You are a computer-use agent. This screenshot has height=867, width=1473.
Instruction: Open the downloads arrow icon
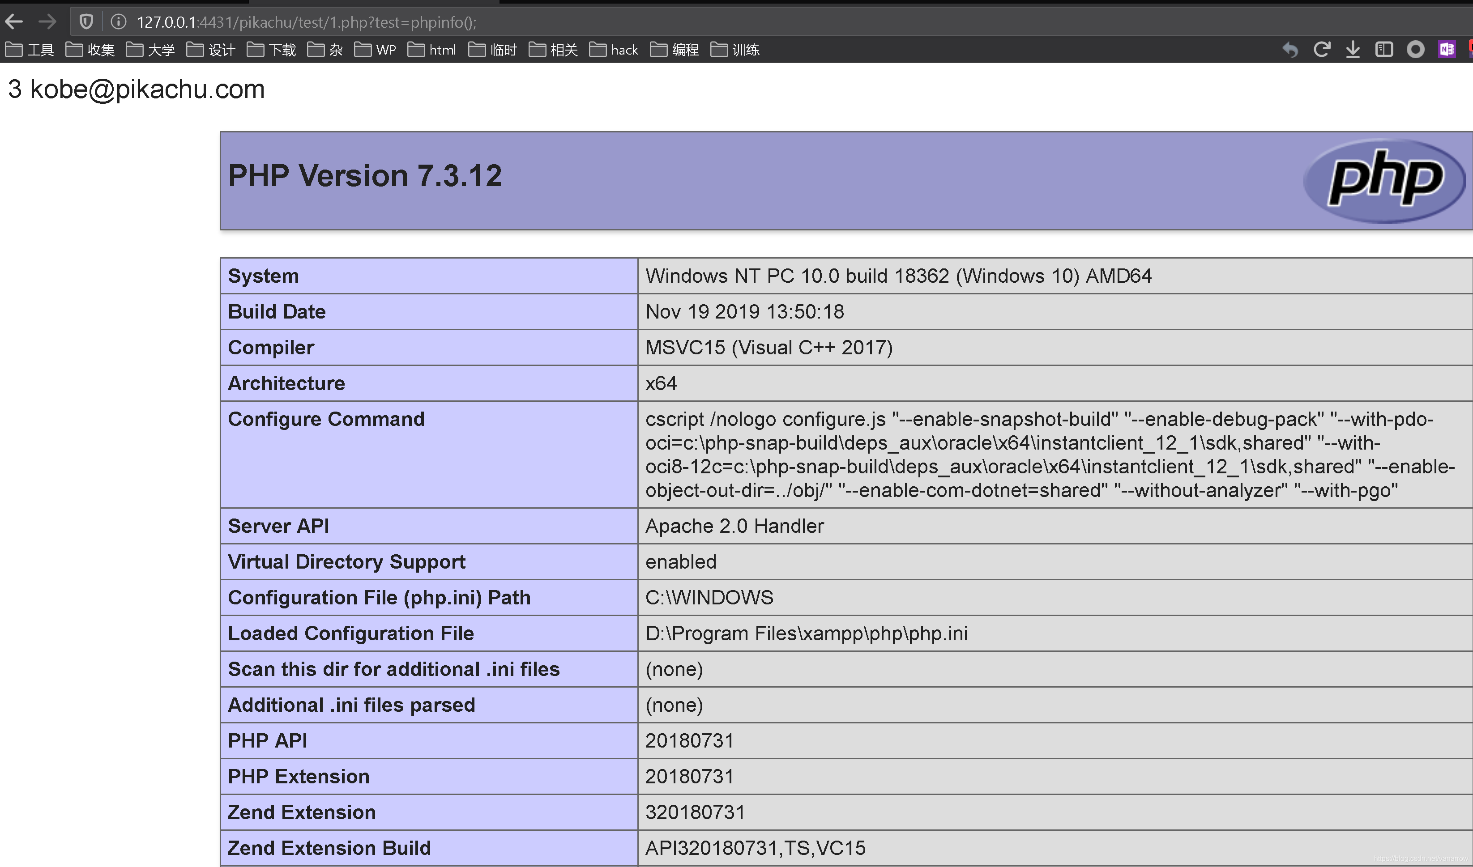1353,50
